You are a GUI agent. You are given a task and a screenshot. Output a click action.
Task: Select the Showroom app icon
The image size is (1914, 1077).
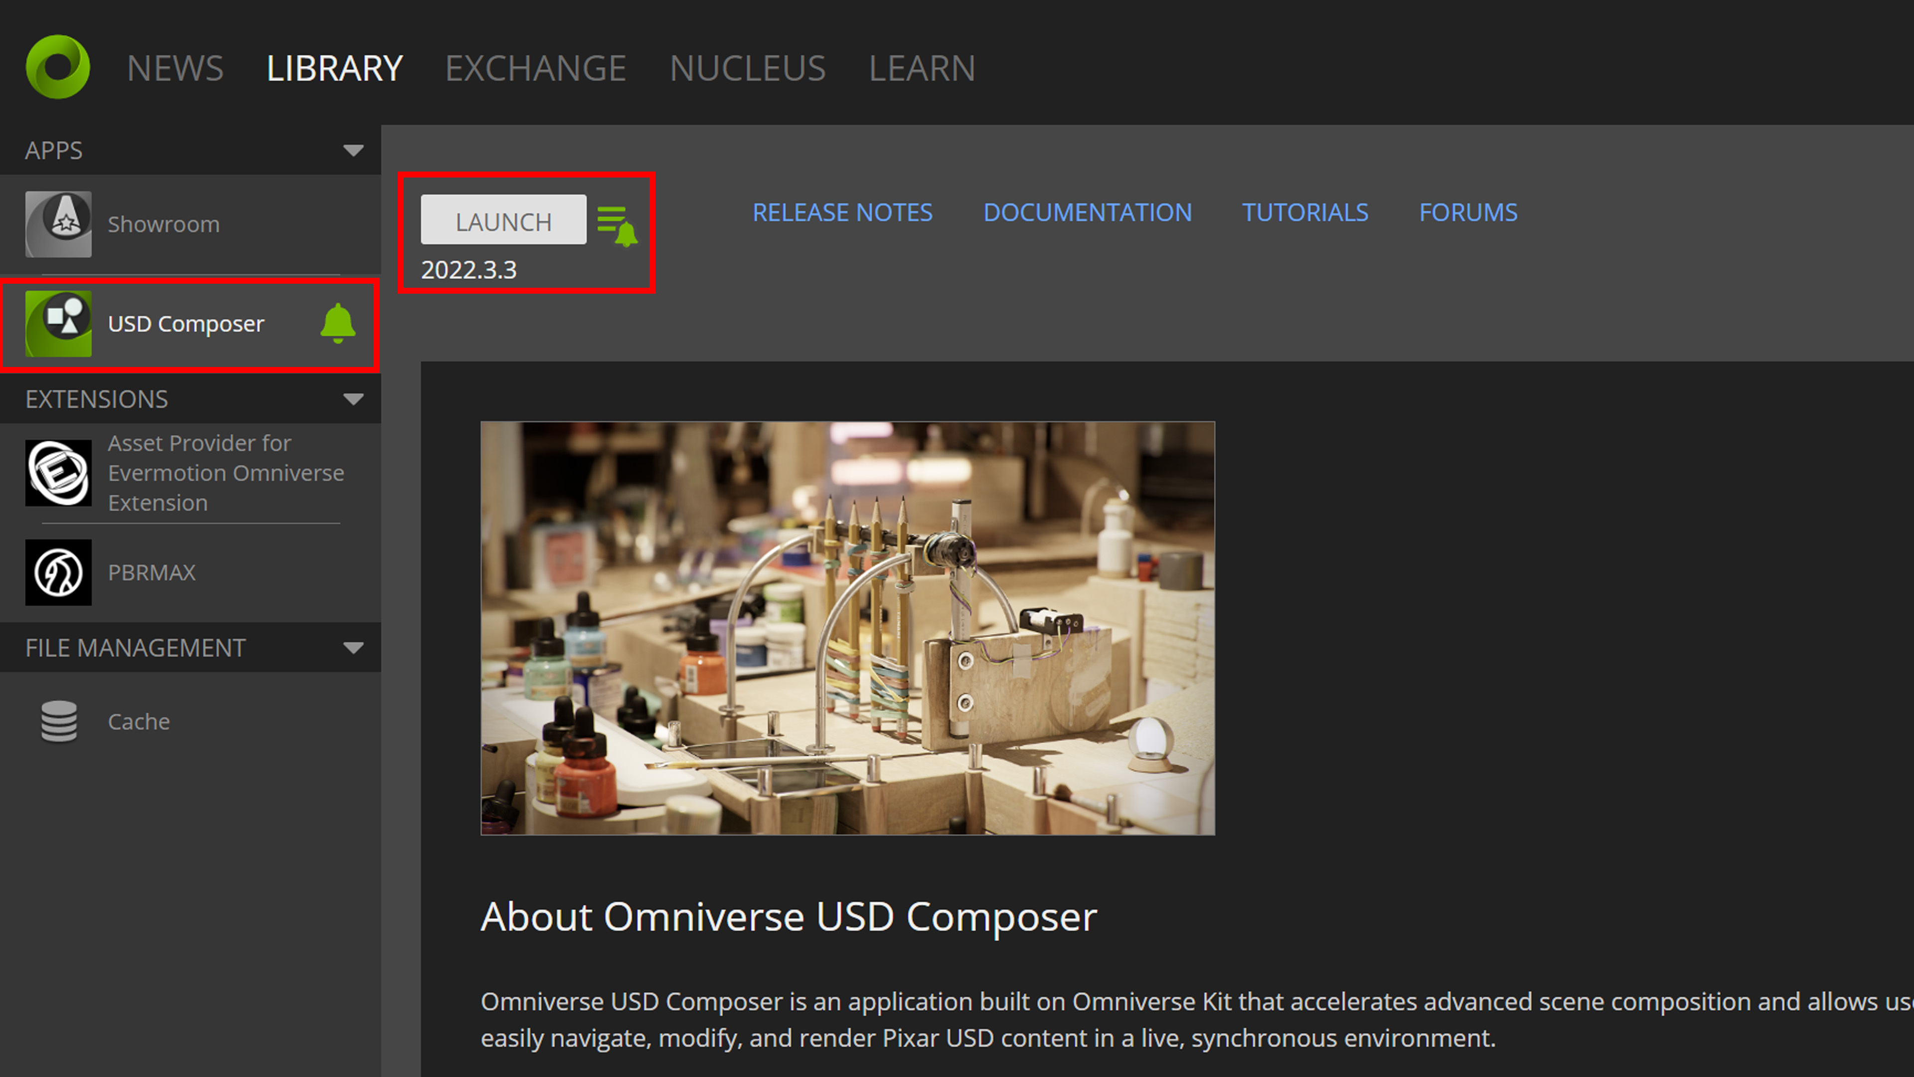(58, 224)
